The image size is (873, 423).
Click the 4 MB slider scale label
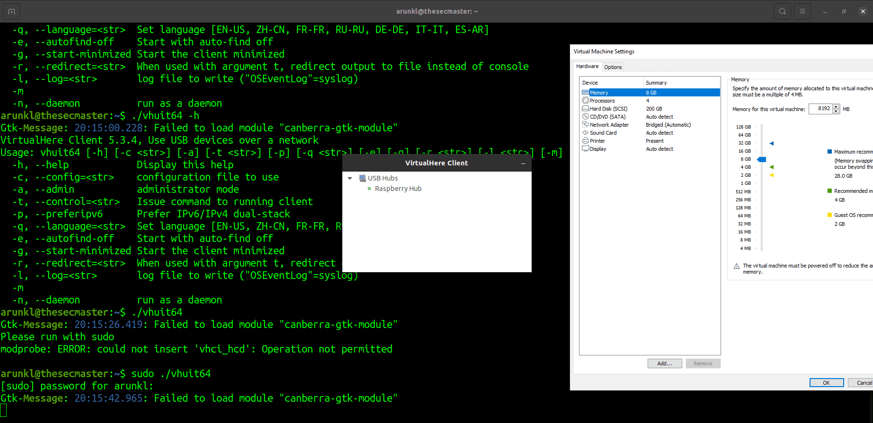[745, 248]
